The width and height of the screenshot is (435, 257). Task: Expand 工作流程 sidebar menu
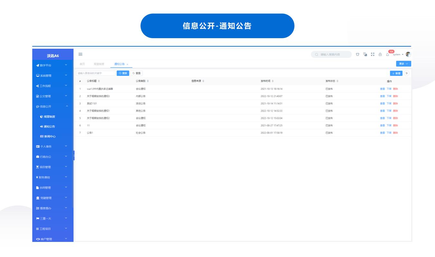tap(53, 86)
